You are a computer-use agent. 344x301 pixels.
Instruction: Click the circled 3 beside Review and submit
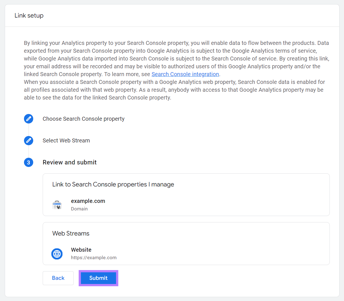(28, 162)
